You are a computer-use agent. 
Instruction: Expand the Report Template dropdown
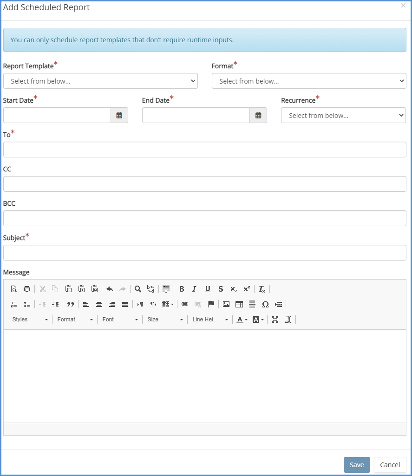[100, 81]
